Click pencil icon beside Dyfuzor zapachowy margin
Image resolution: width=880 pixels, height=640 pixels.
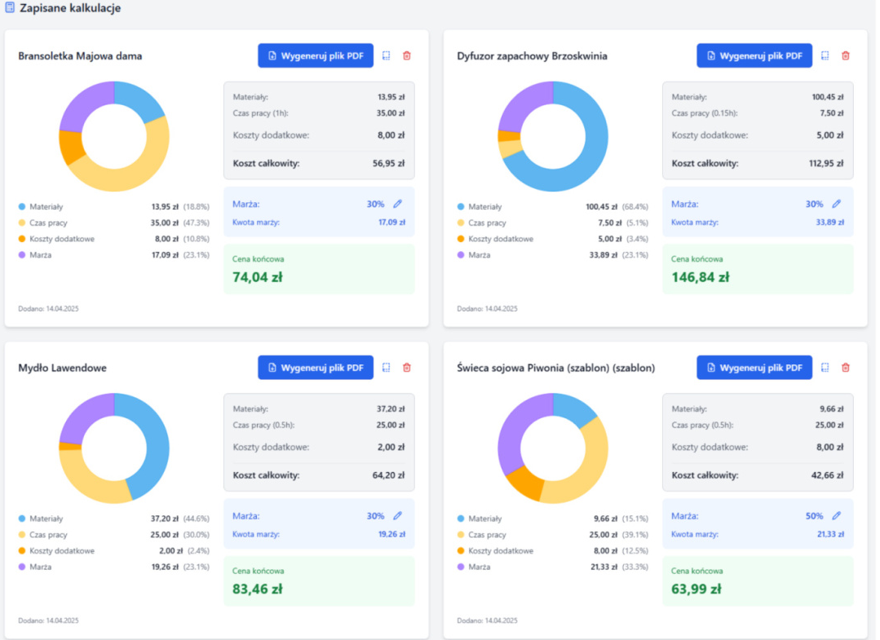coord(837,204)
